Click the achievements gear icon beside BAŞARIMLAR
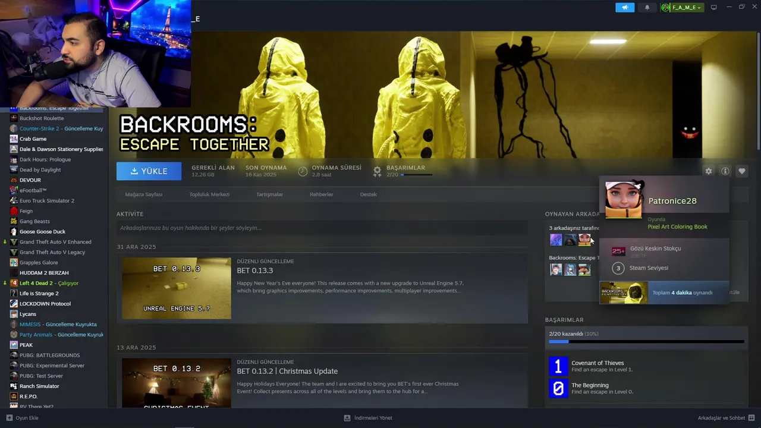Screen dimensions: 761x428 pos(377,171)
